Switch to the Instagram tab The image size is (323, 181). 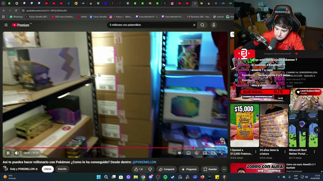pos(172,4)
